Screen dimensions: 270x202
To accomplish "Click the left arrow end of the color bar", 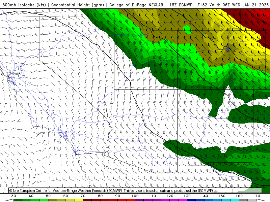I will click(x=9, y=200).
